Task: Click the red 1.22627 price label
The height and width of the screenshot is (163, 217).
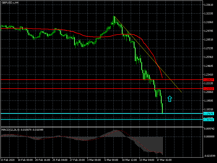Action: 209,80
